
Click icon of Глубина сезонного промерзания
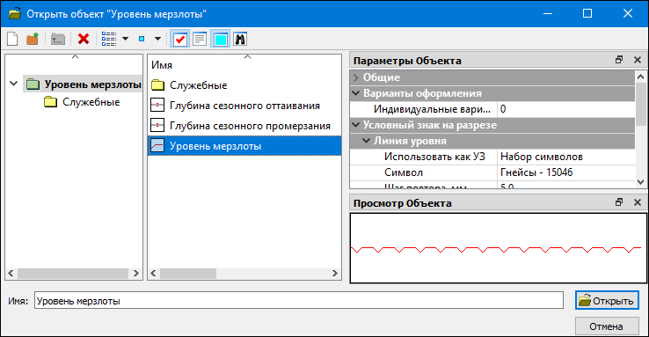(157, 126)
